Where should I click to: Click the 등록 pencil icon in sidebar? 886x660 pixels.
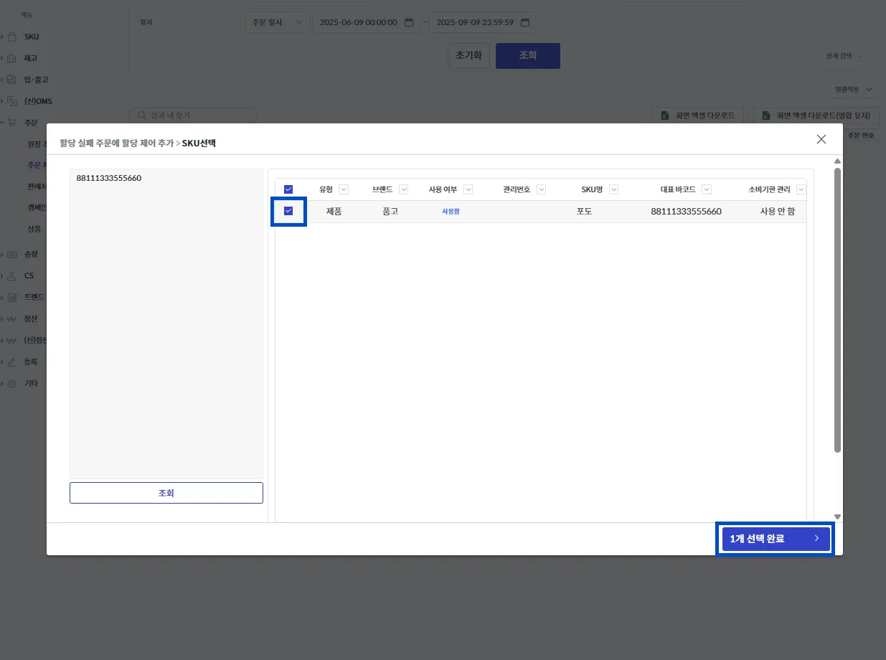click(11, 362)
